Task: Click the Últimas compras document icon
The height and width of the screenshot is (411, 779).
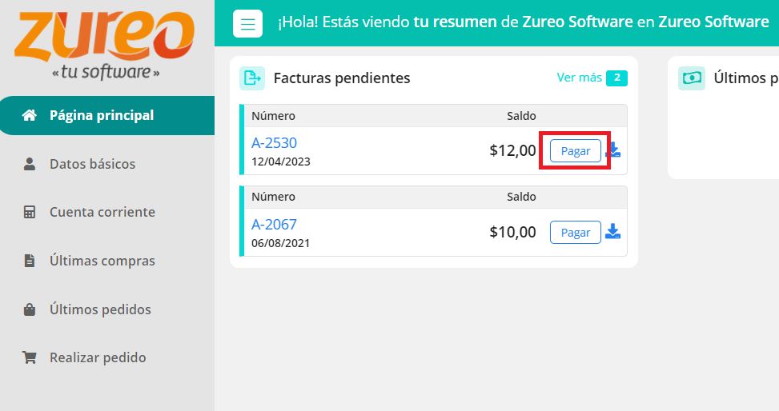Action: (30, 261)
